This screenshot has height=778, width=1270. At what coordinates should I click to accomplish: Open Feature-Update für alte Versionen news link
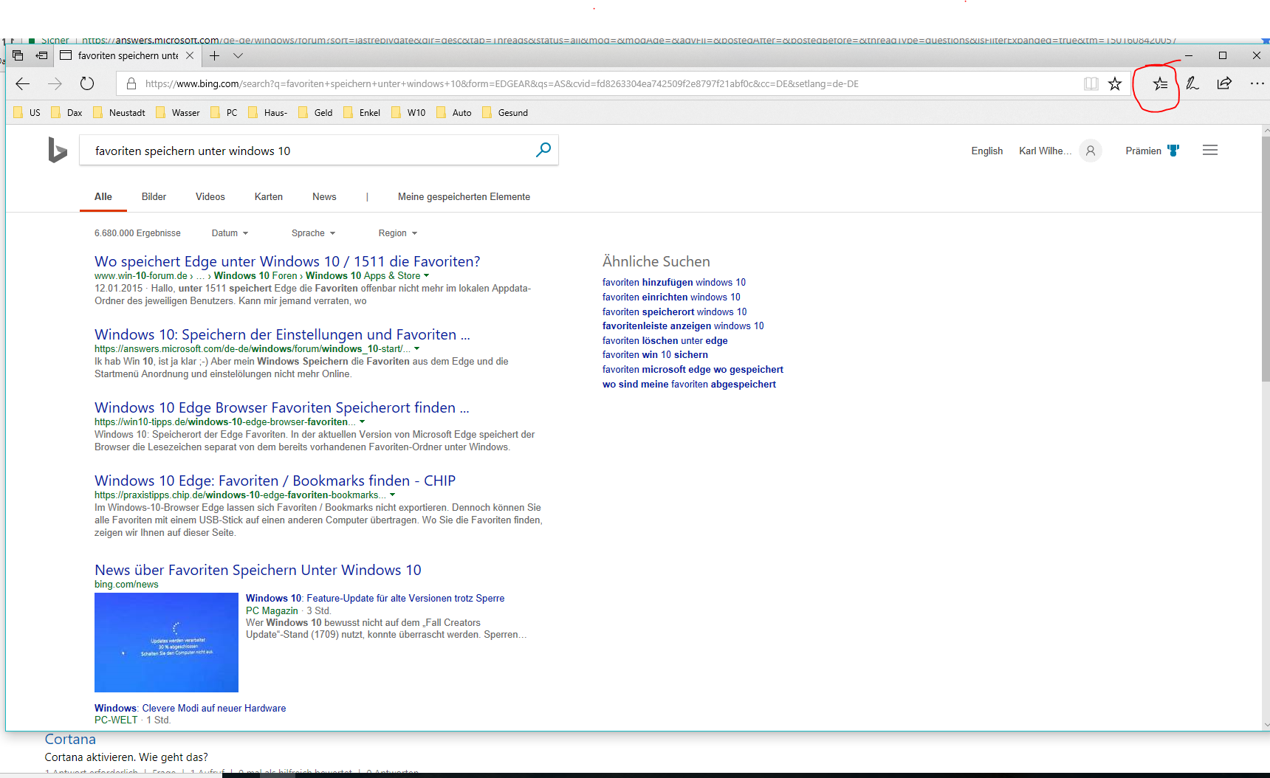[375, 598]
